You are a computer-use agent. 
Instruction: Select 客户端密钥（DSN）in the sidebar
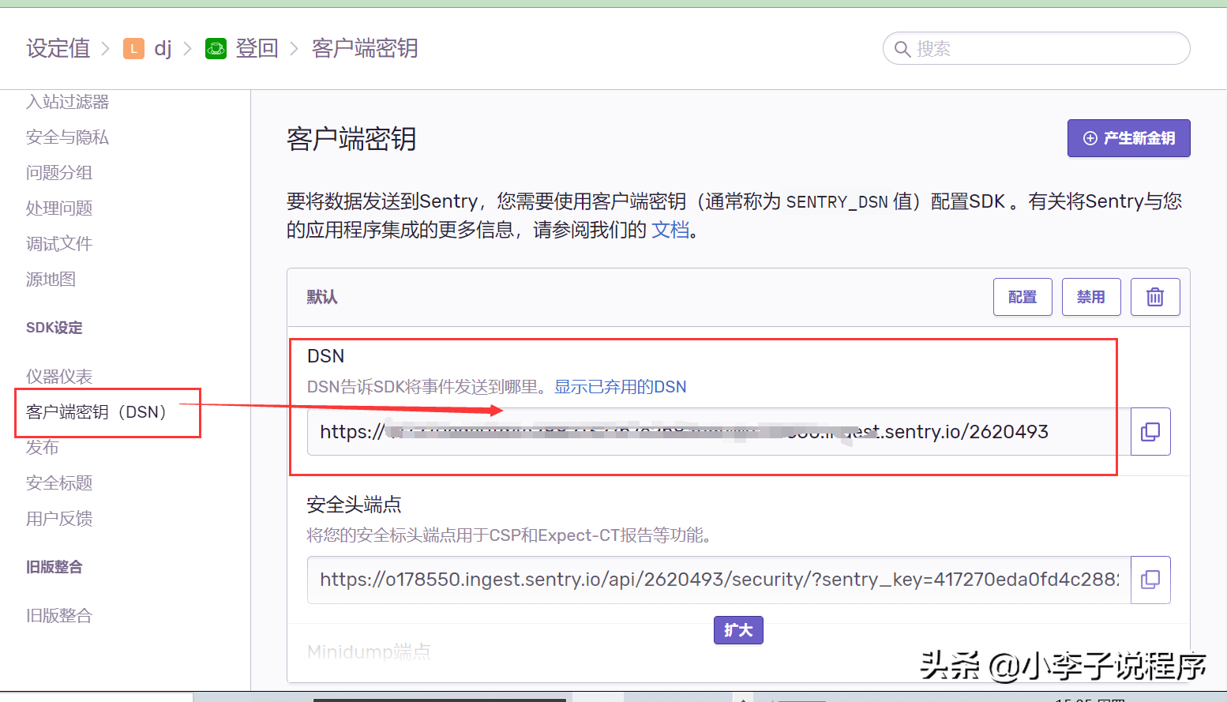click(x=96, y=412)
